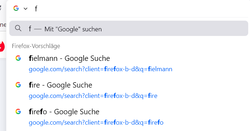Image resolution: width=250 pixels, height=131 pixels.
Task: Click the Google search engine icon in address bar
Action: pyautogui.click(x=16, y=8)
